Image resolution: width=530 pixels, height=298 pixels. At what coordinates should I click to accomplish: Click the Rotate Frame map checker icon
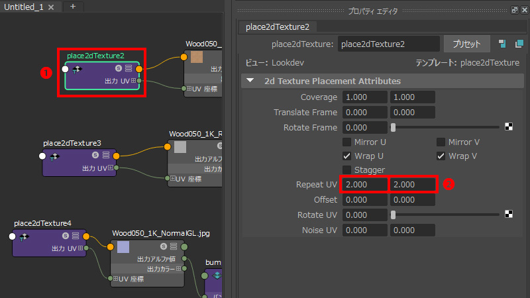(508, 127)
